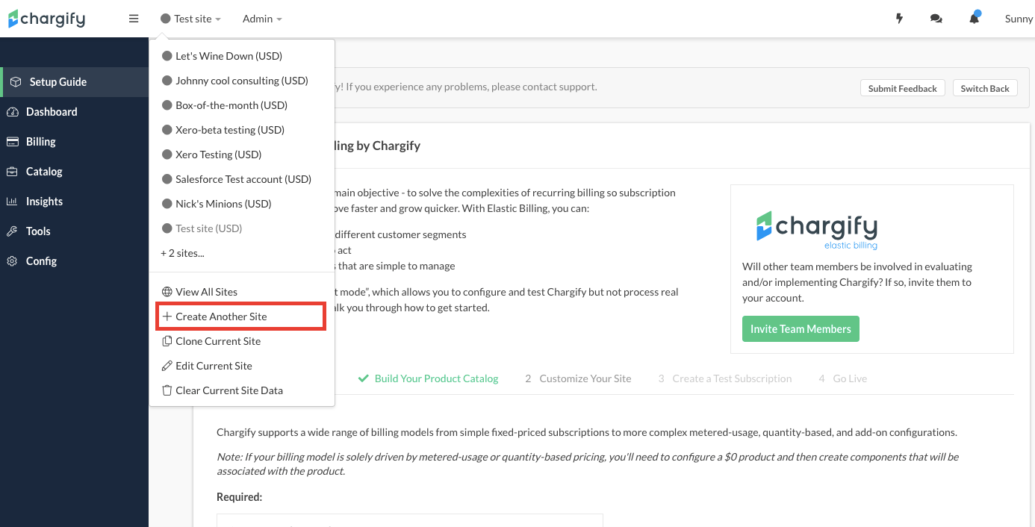The width and height of the screenshot is (1035, 527).
Task: Open Insights in the sidebar
Action: pos(44,202)
